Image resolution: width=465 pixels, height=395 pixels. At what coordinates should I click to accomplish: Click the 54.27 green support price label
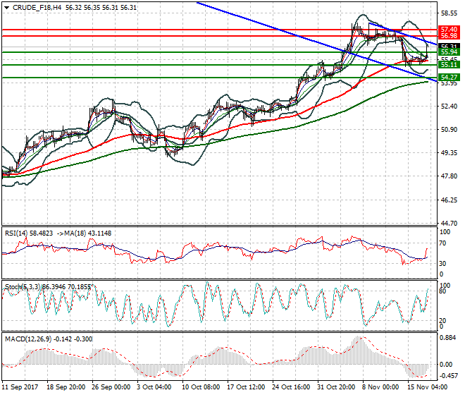tap(449, 77)
